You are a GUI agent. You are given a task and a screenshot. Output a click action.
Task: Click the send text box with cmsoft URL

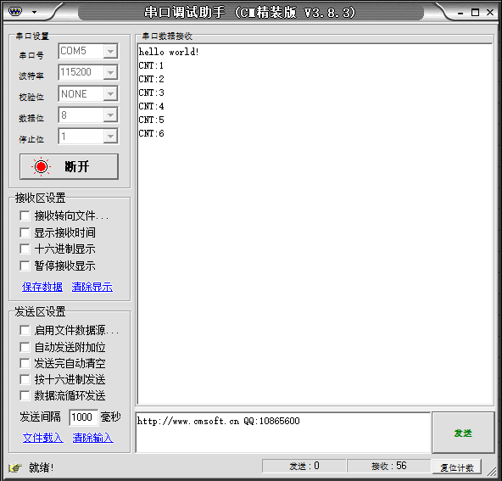click(x=283, y=433)
